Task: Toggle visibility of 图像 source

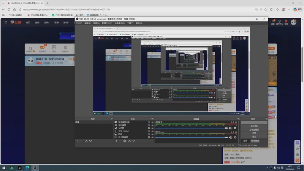Action: point(149,134)
